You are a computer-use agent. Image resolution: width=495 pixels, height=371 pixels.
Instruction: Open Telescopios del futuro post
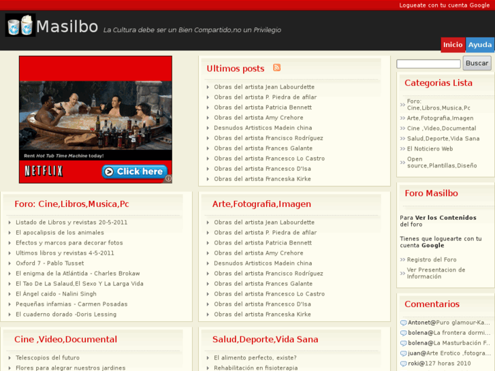[48, 358]
